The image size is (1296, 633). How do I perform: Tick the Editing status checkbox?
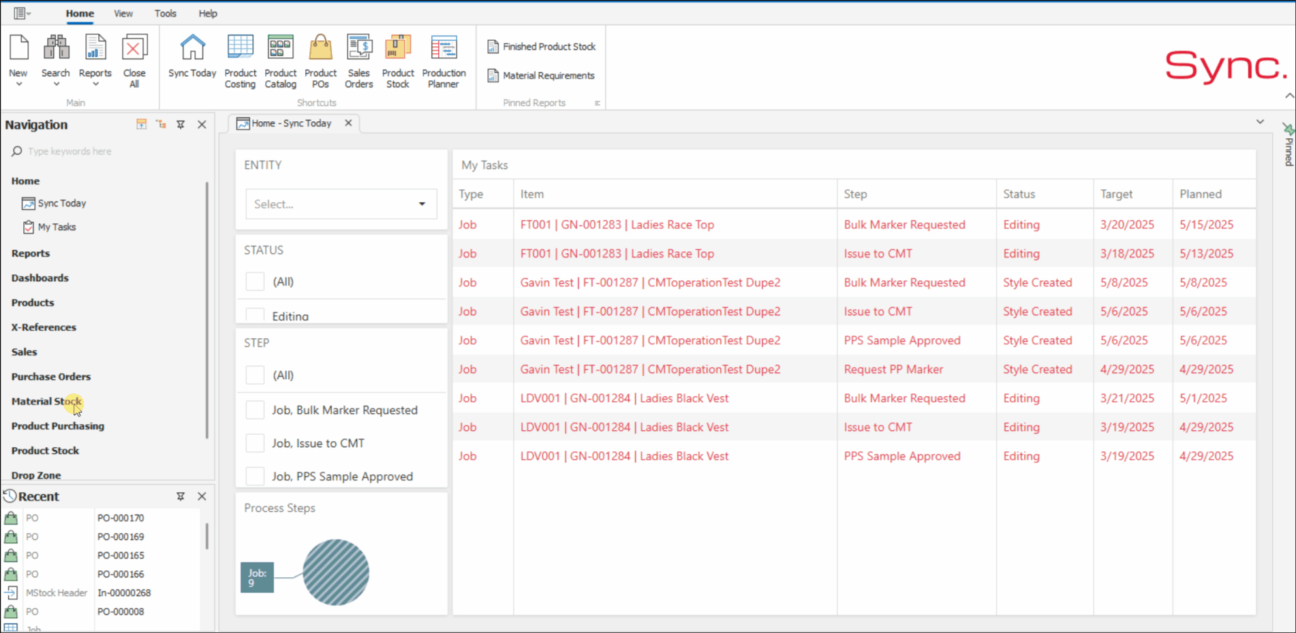click(x=255, y=315)
